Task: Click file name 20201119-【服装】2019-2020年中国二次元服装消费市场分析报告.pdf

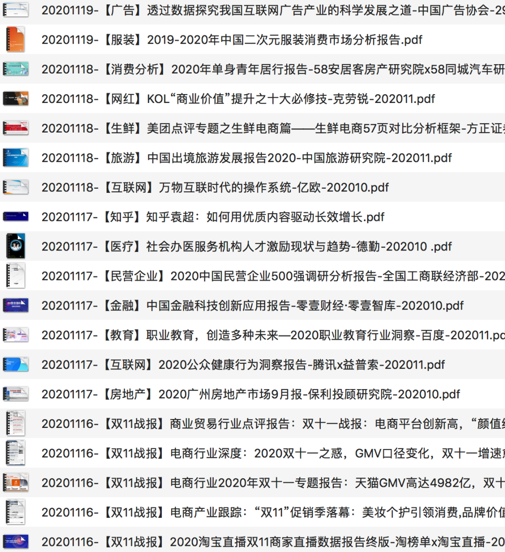Action: point(232,40)
